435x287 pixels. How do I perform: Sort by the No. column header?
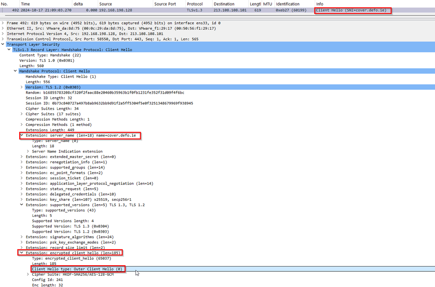tap(10, 4)
